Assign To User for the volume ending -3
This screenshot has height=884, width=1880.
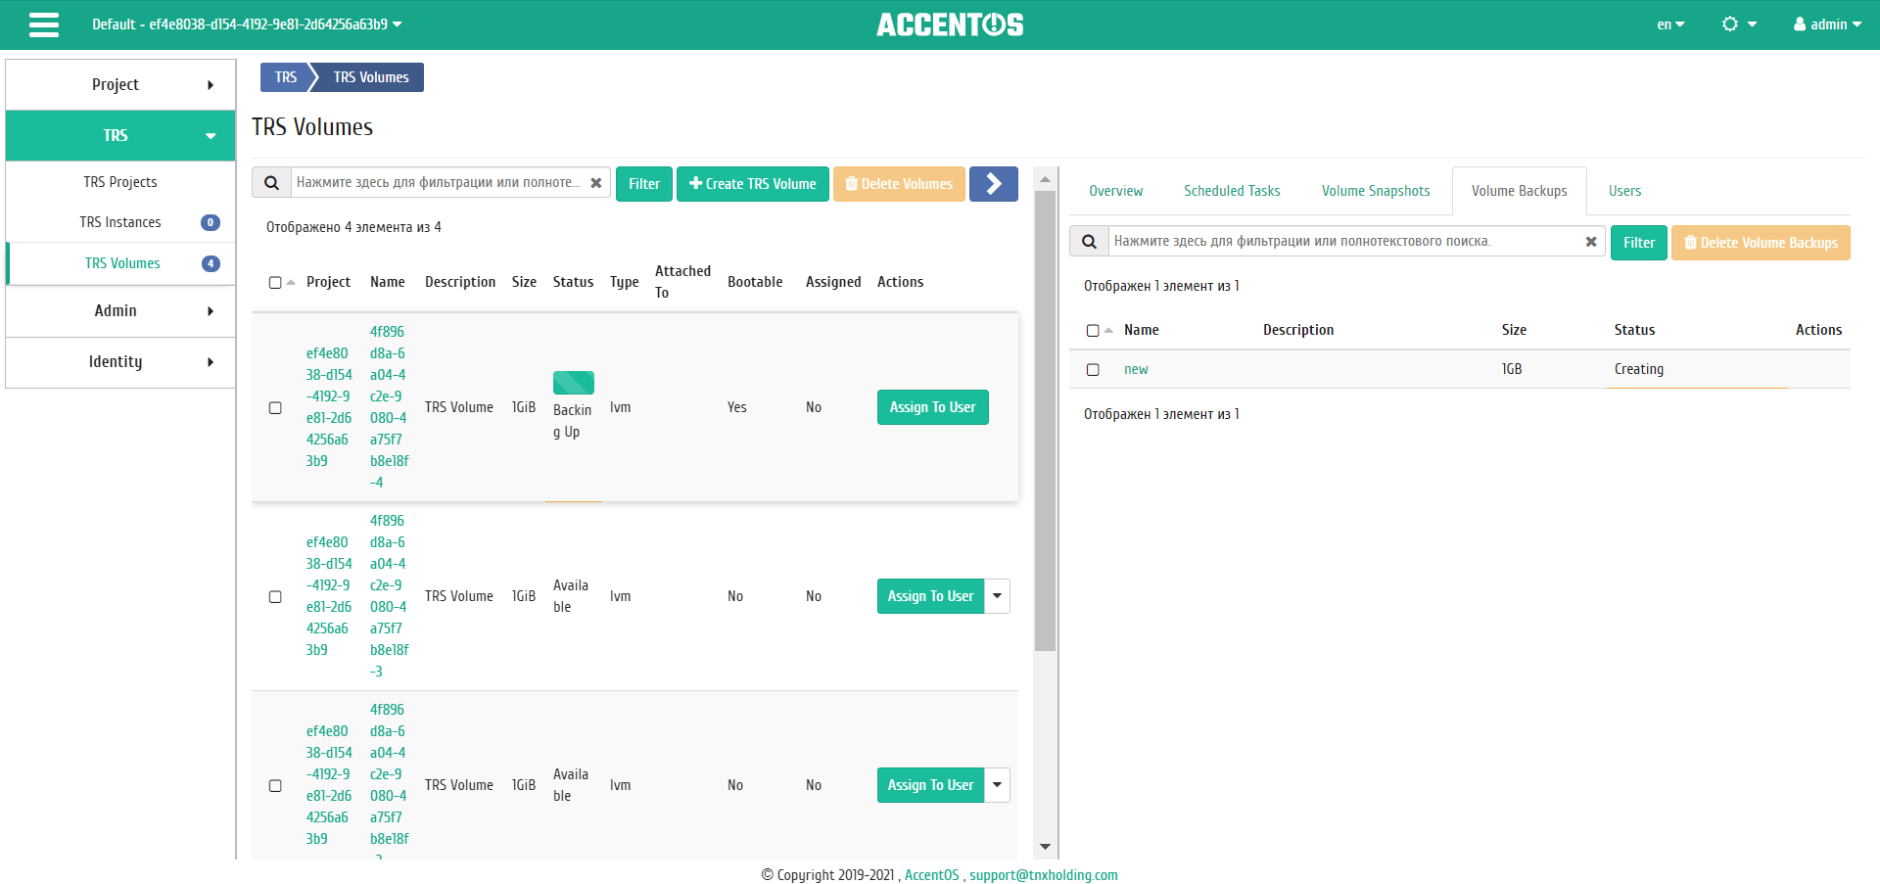[x=930, y=596]
